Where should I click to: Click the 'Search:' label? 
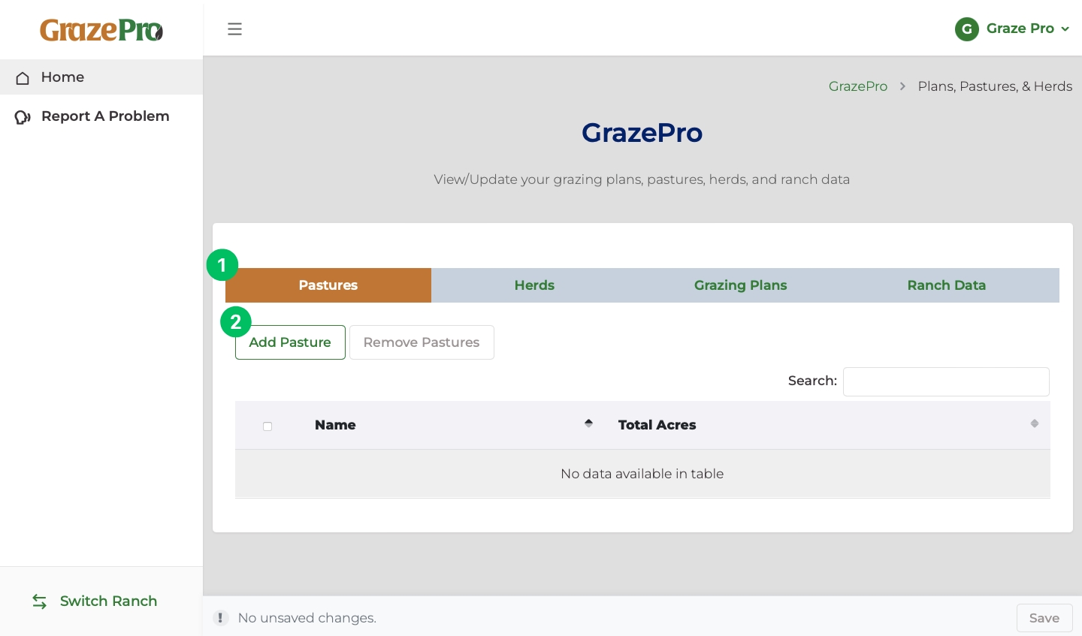pyautogui.click(x=812, y=381)
